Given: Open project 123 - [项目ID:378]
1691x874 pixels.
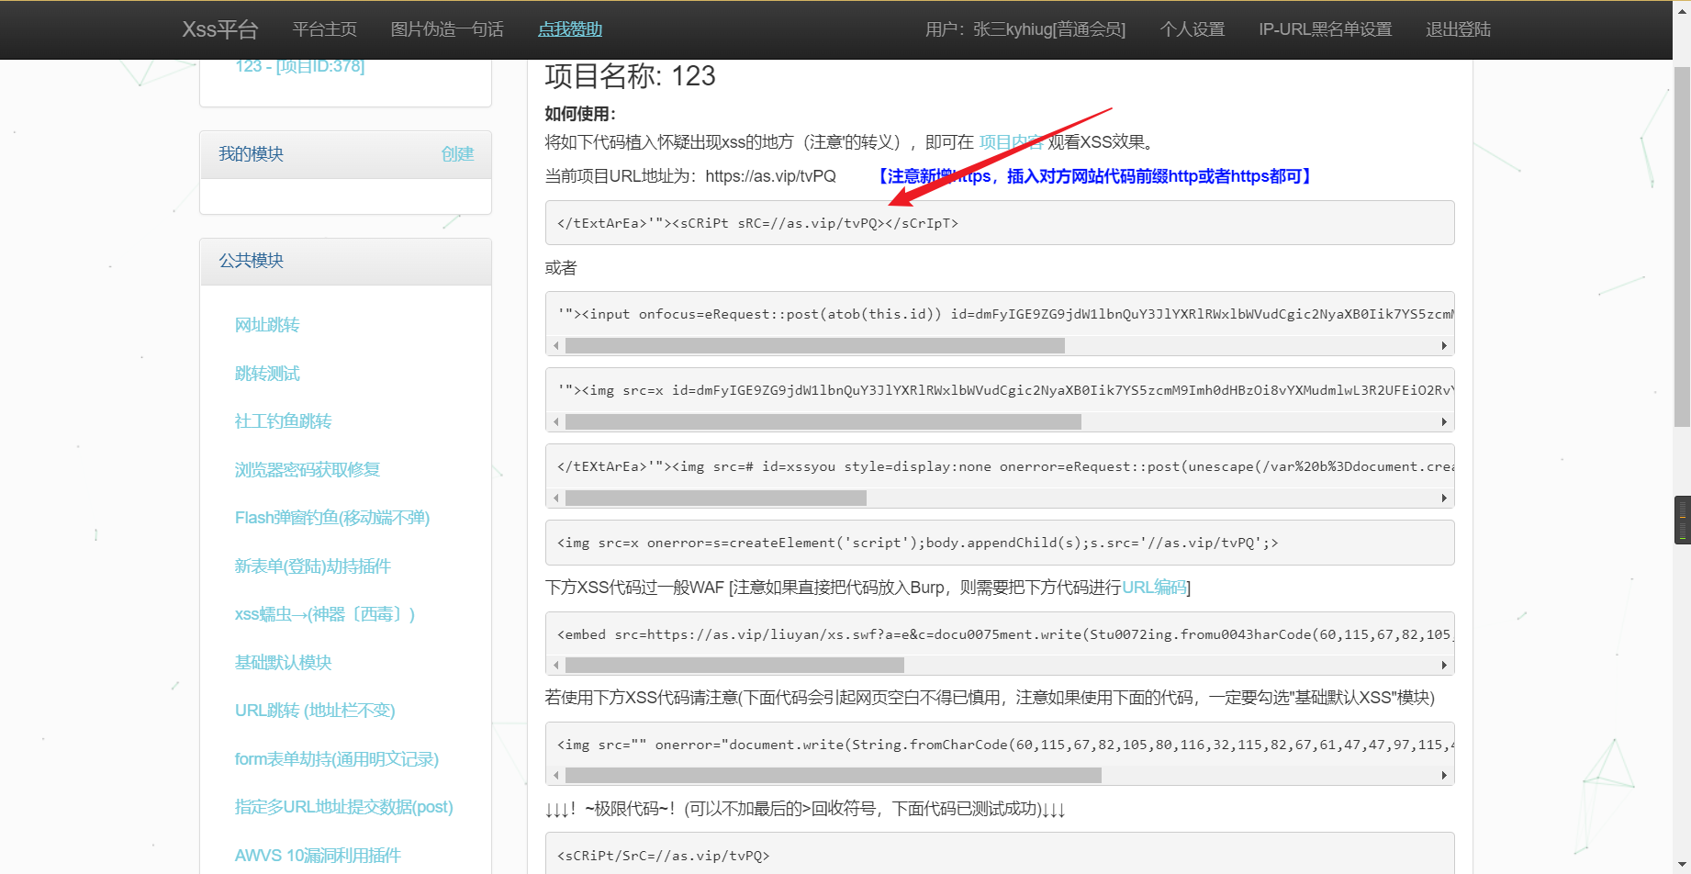Looking at the screenshot, I should (x=300, y=66).
